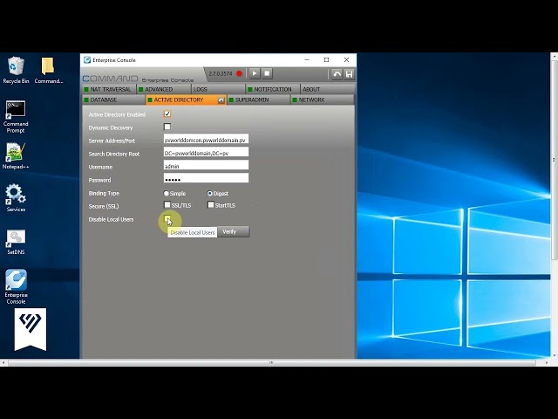
Task: Click the undo changes icon in the toolbar
Action: click(x=337, y=74)
